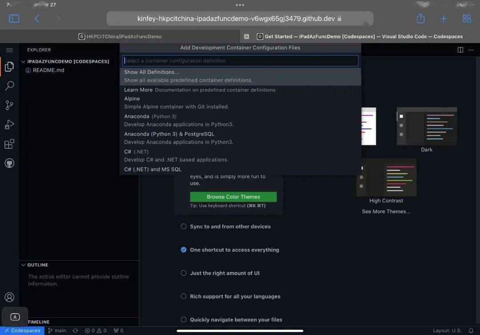The width and height of the screenshot is (480, 335).
Task: Click the container configuration search input field
Action: (240, 60)
